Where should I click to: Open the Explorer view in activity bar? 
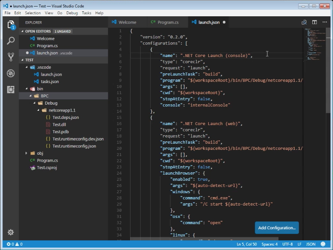[11, 25]
